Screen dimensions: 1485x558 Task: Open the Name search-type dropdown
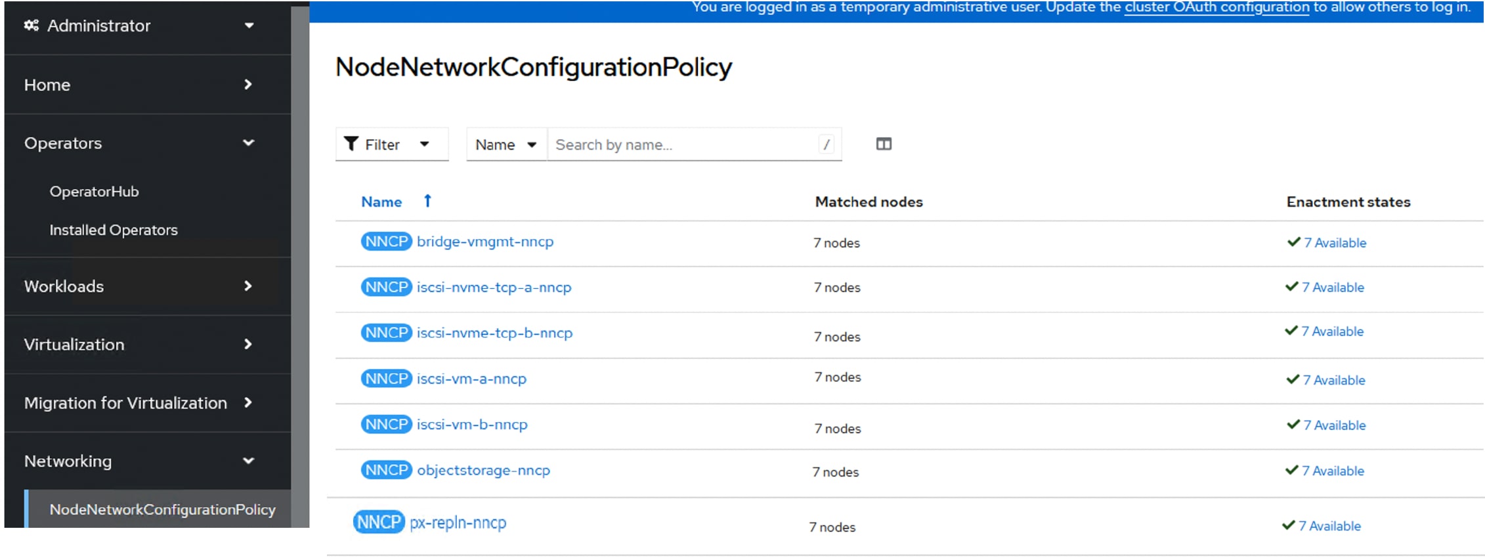tap(506, 144)
